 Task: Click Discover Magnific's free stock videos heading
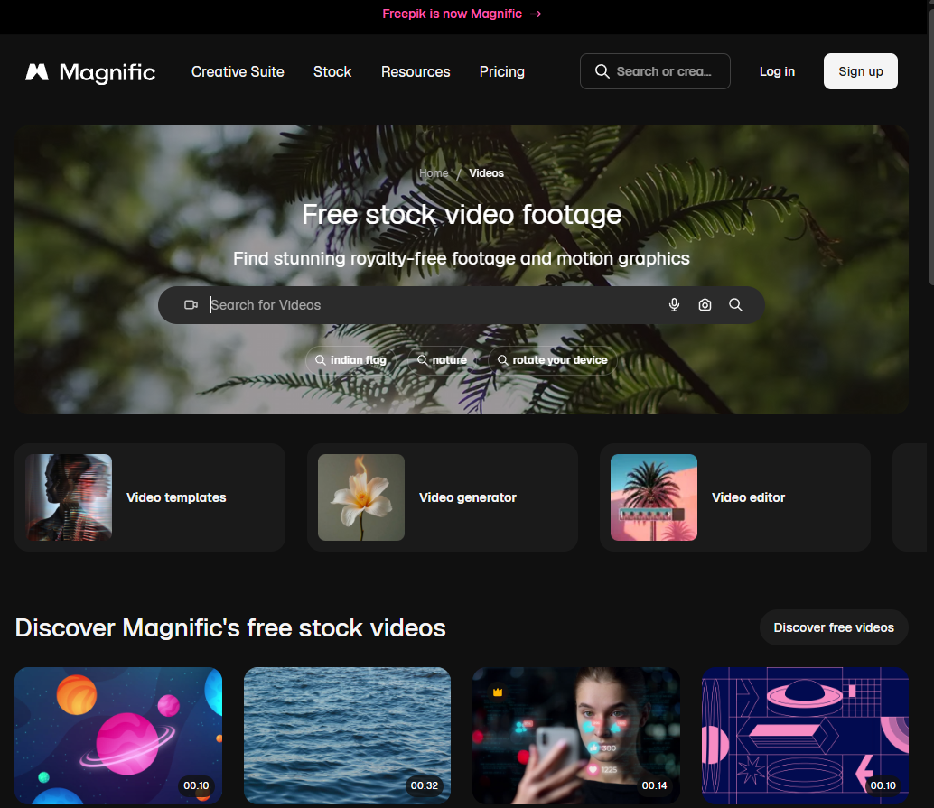click(230, 627)
